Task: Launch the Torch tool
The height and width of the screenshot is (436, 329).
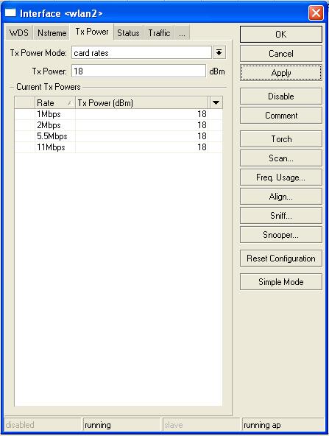Action: click(281, 138)
